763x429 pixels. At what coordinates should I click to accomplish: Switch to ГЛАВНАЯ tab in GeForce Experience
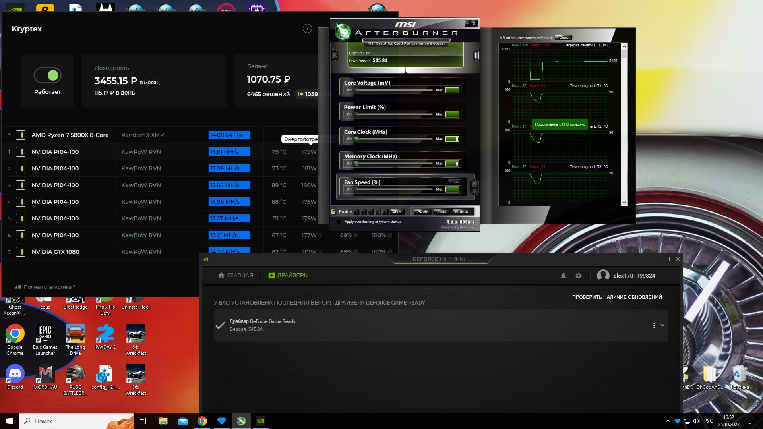point(236,275)
